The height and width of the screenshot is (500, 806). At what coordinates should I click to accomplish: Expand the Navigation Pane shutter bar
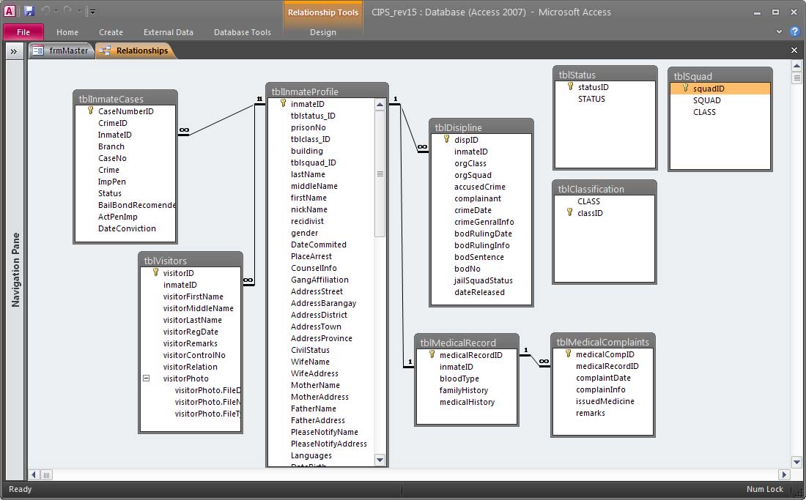pos(14,51)
